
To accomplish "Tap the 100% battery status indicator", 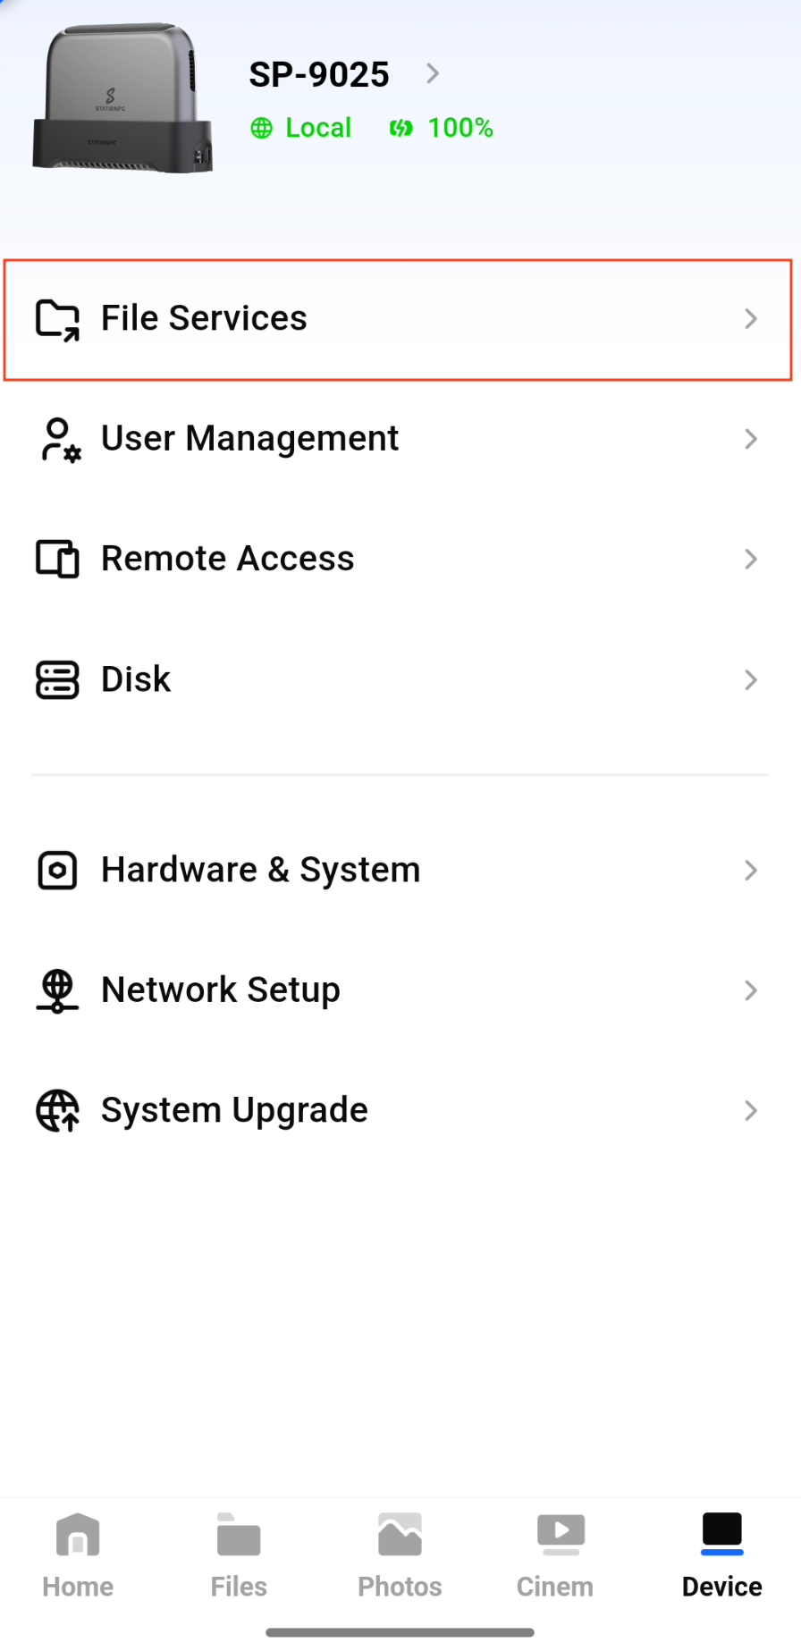I will [443, 128].
